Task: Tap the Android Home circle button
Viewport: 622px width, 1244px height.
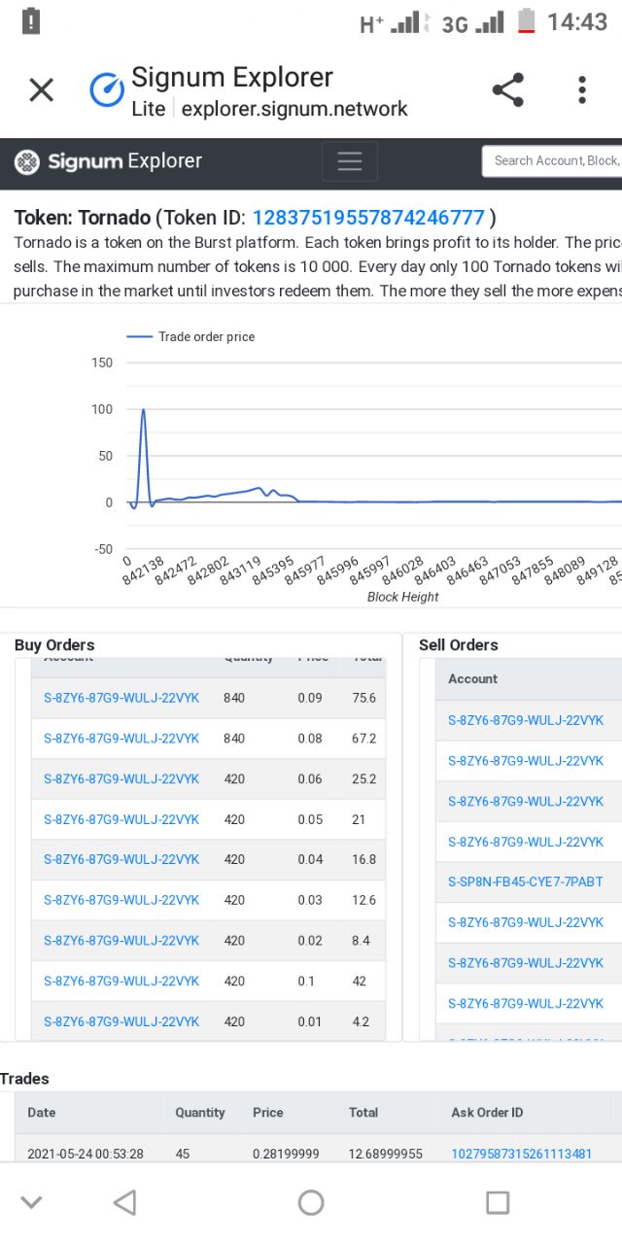Action: (x=311, y=1203)
